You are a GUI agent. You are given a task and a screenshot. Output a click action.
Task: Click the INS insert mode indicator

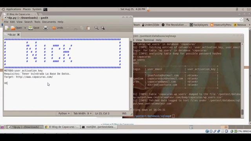point(124,114)
